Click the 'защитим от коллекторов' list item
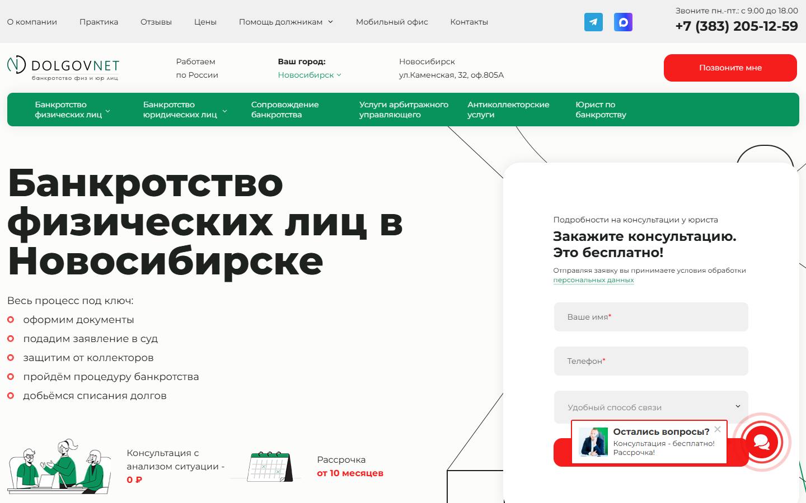This screenshot has width=806, height=503. coord(88,358)
